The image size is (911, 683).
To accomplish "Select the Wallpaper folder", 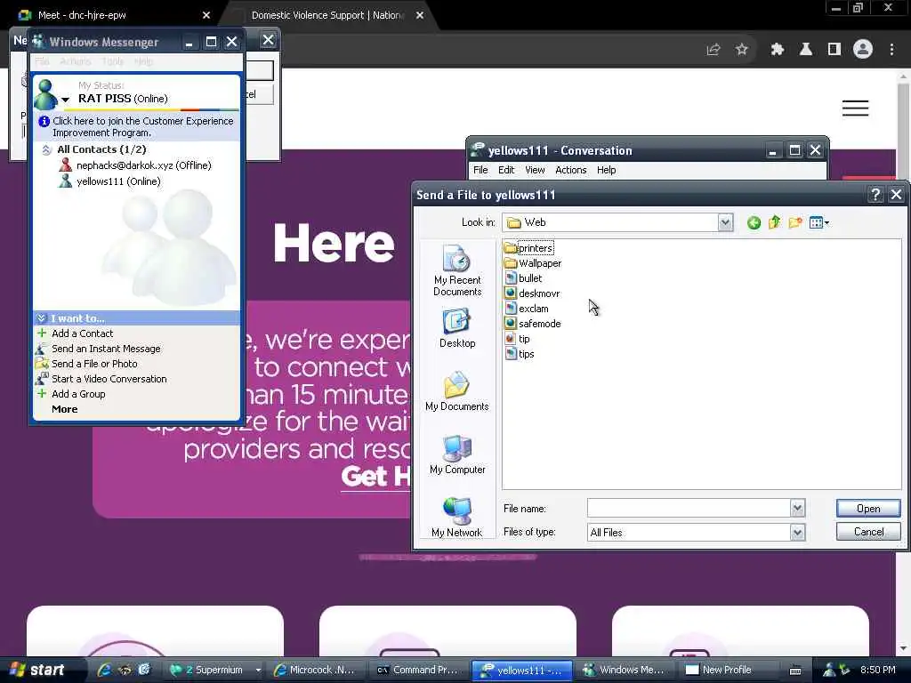I will [x=534, y=263].
